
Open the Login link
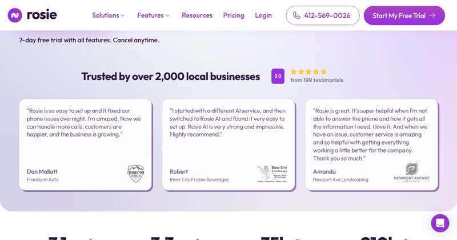tap(263, 15)
